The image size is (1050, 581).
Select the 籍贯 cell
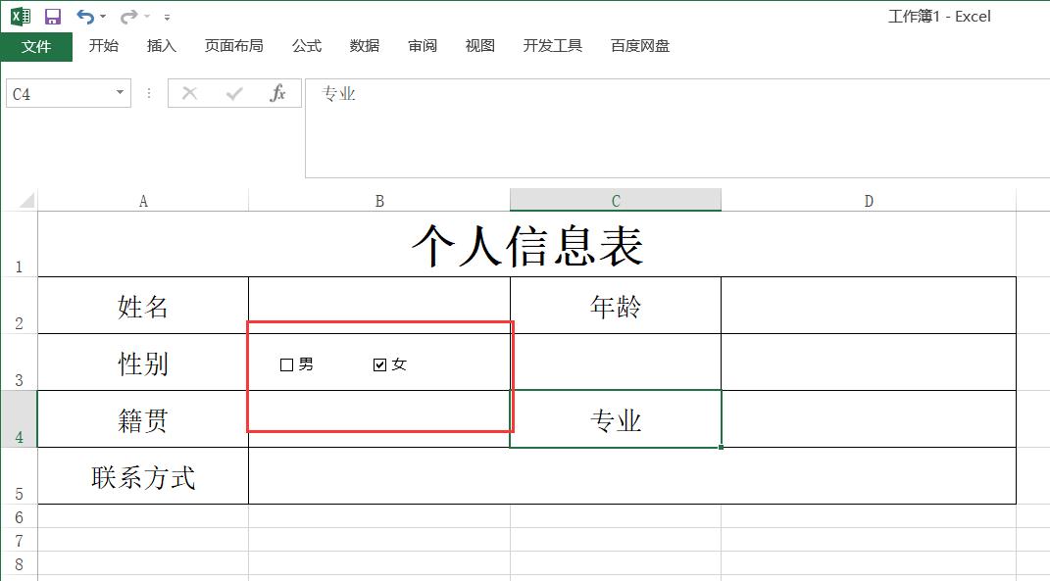coord(143,419)
